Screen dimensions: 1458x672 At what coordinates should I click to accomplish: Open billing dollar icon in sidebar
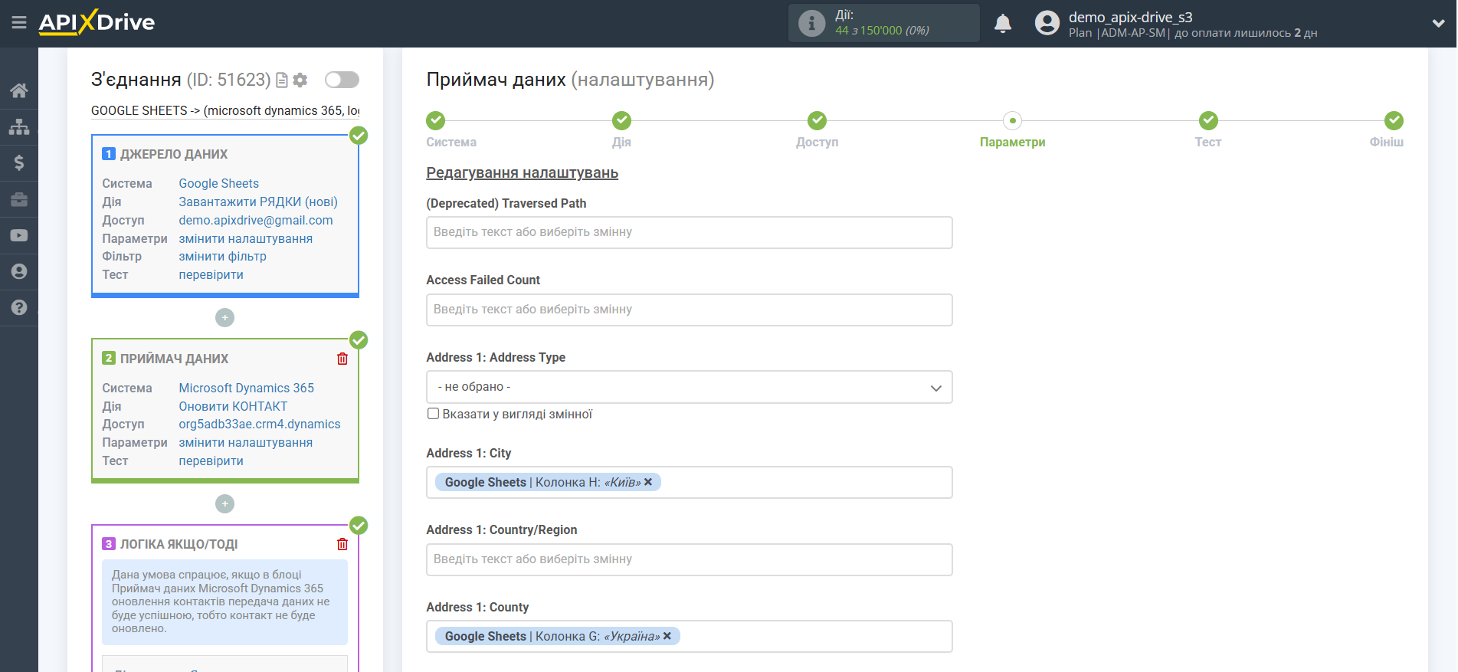pos(19,162)
